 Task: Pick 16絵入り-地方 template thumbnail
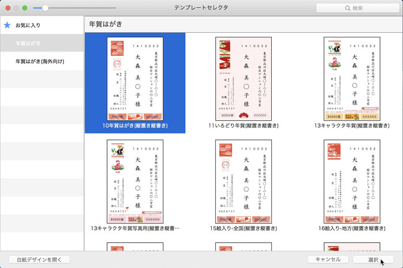[351, 181]
